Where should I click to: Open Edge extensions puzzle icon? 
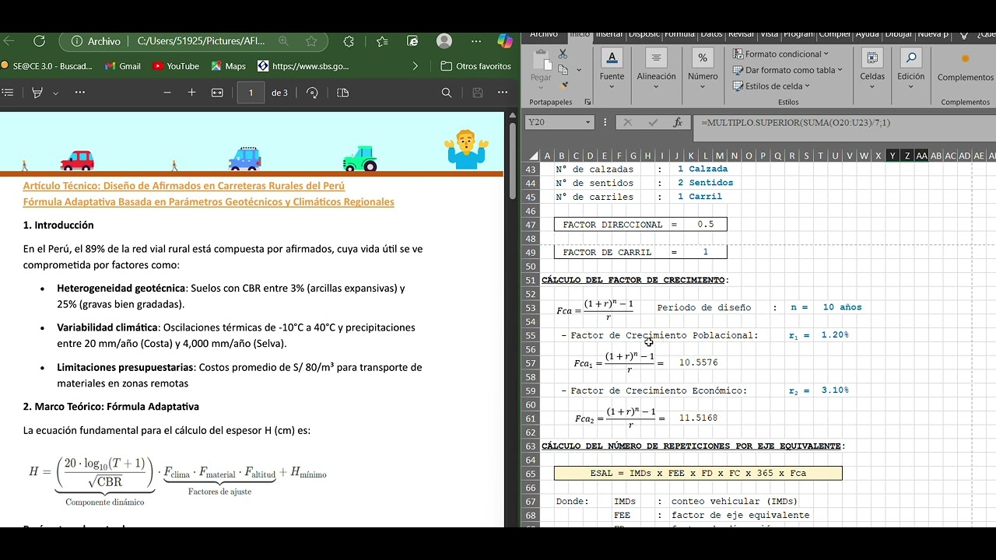point(349,41)
